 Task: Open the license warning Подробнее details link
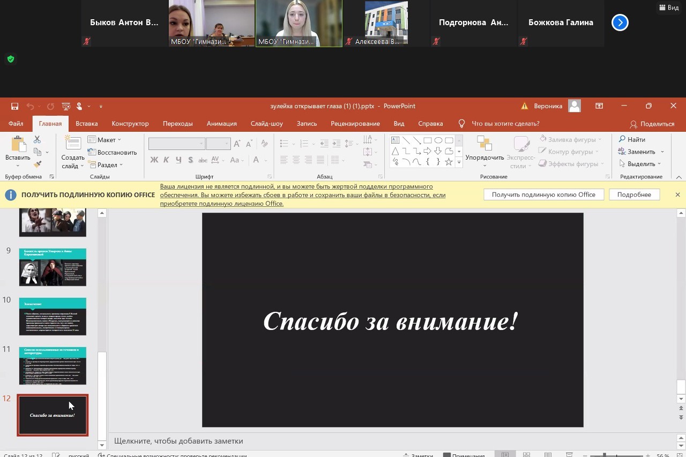tap(634, 194)
